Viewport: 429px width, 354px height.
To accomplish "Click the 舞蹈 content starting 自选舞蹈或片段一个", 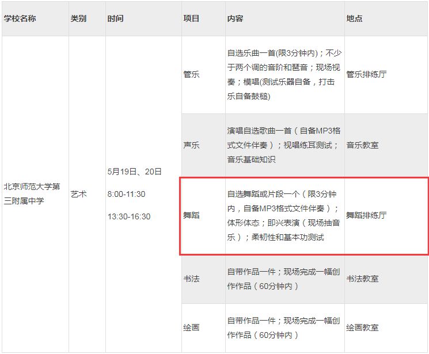I will tap(283, 215).
